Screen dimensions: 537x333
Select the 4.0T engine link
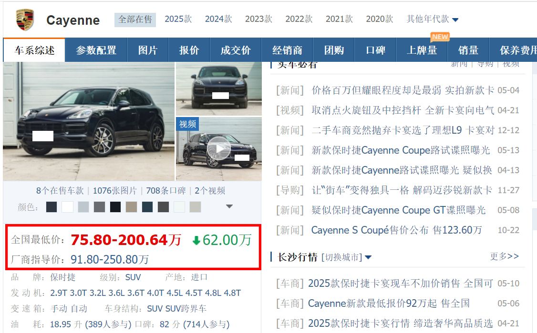coord(155,293)
